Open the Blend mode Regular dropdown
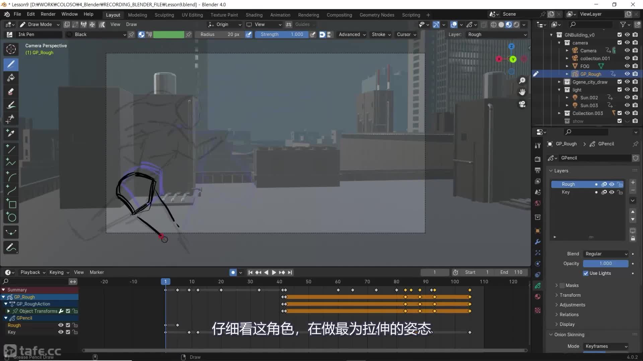 (x=606, y=254)
